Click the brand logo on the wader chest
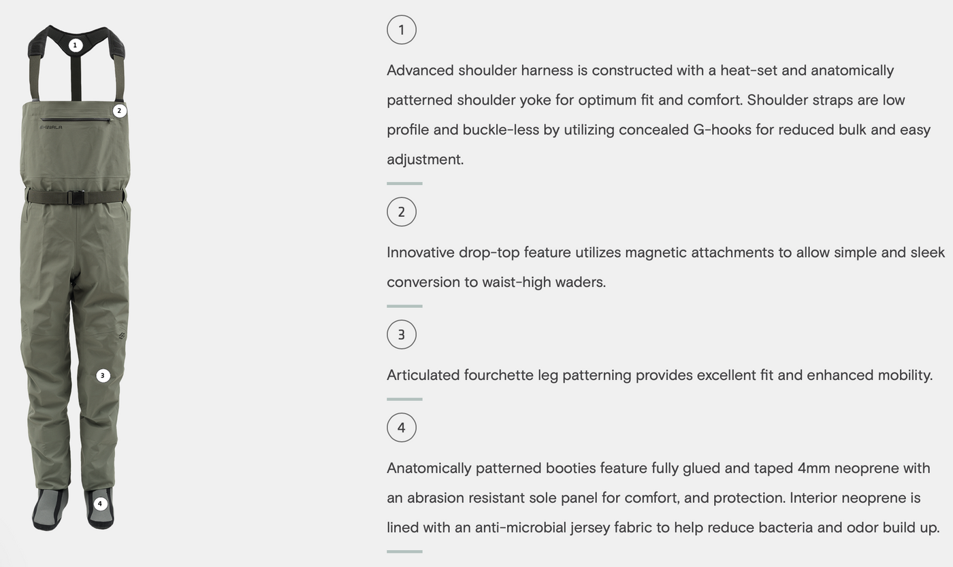Screen dimensions: 953x567 pyautogui.click(x=51, y=127)
